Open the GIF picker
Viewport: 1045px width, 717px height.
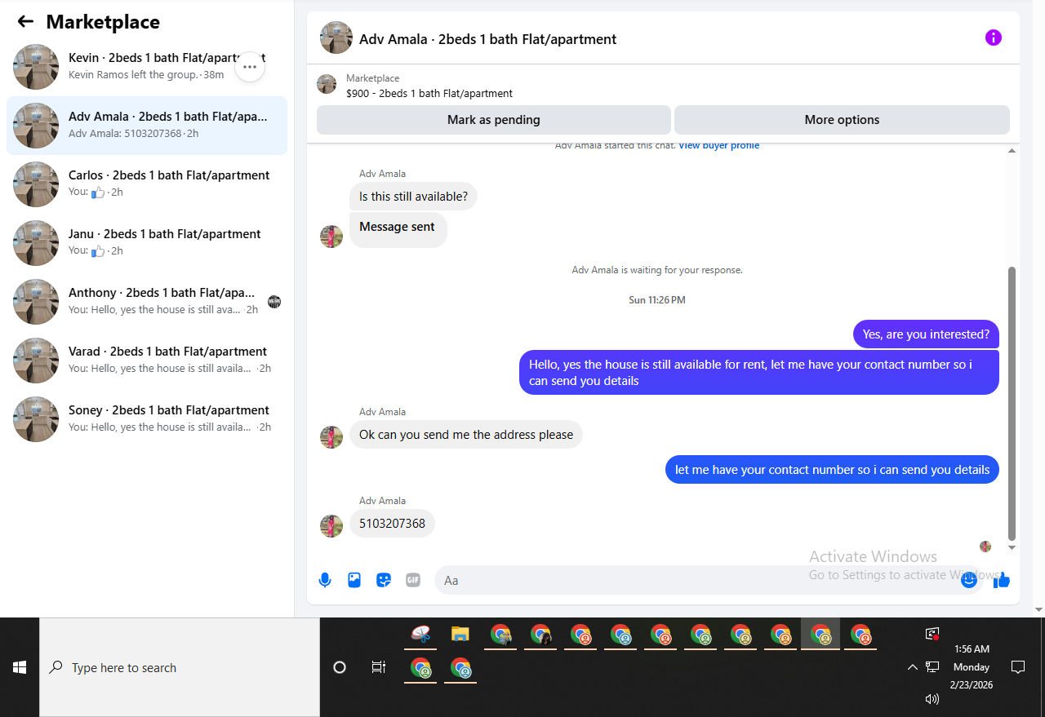point(413,580)
